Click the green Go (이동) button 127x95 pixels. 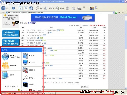118,13
